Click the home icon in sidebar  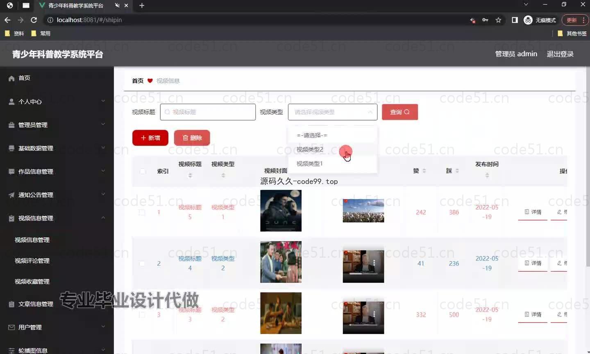pos(11,78)
